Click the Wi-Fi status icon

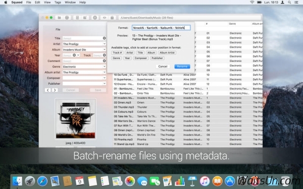click(x=252, y=3)
